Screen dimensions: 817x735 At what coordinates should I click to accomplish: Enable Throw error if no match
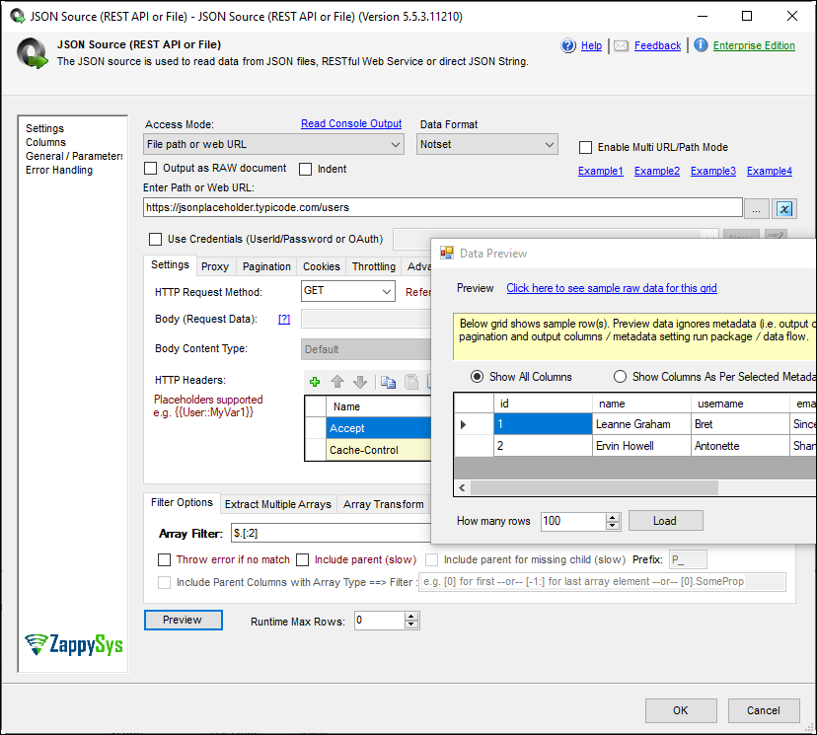coord(164,560)
